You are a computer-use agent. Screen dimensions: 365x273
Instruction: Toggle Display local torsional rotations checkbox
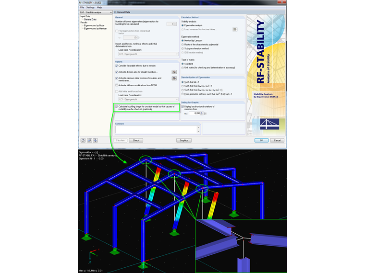(x=182, y=107)
